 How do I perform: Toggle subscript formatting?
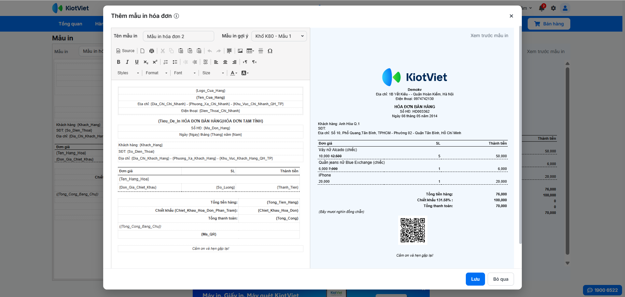tap(146, 62)
